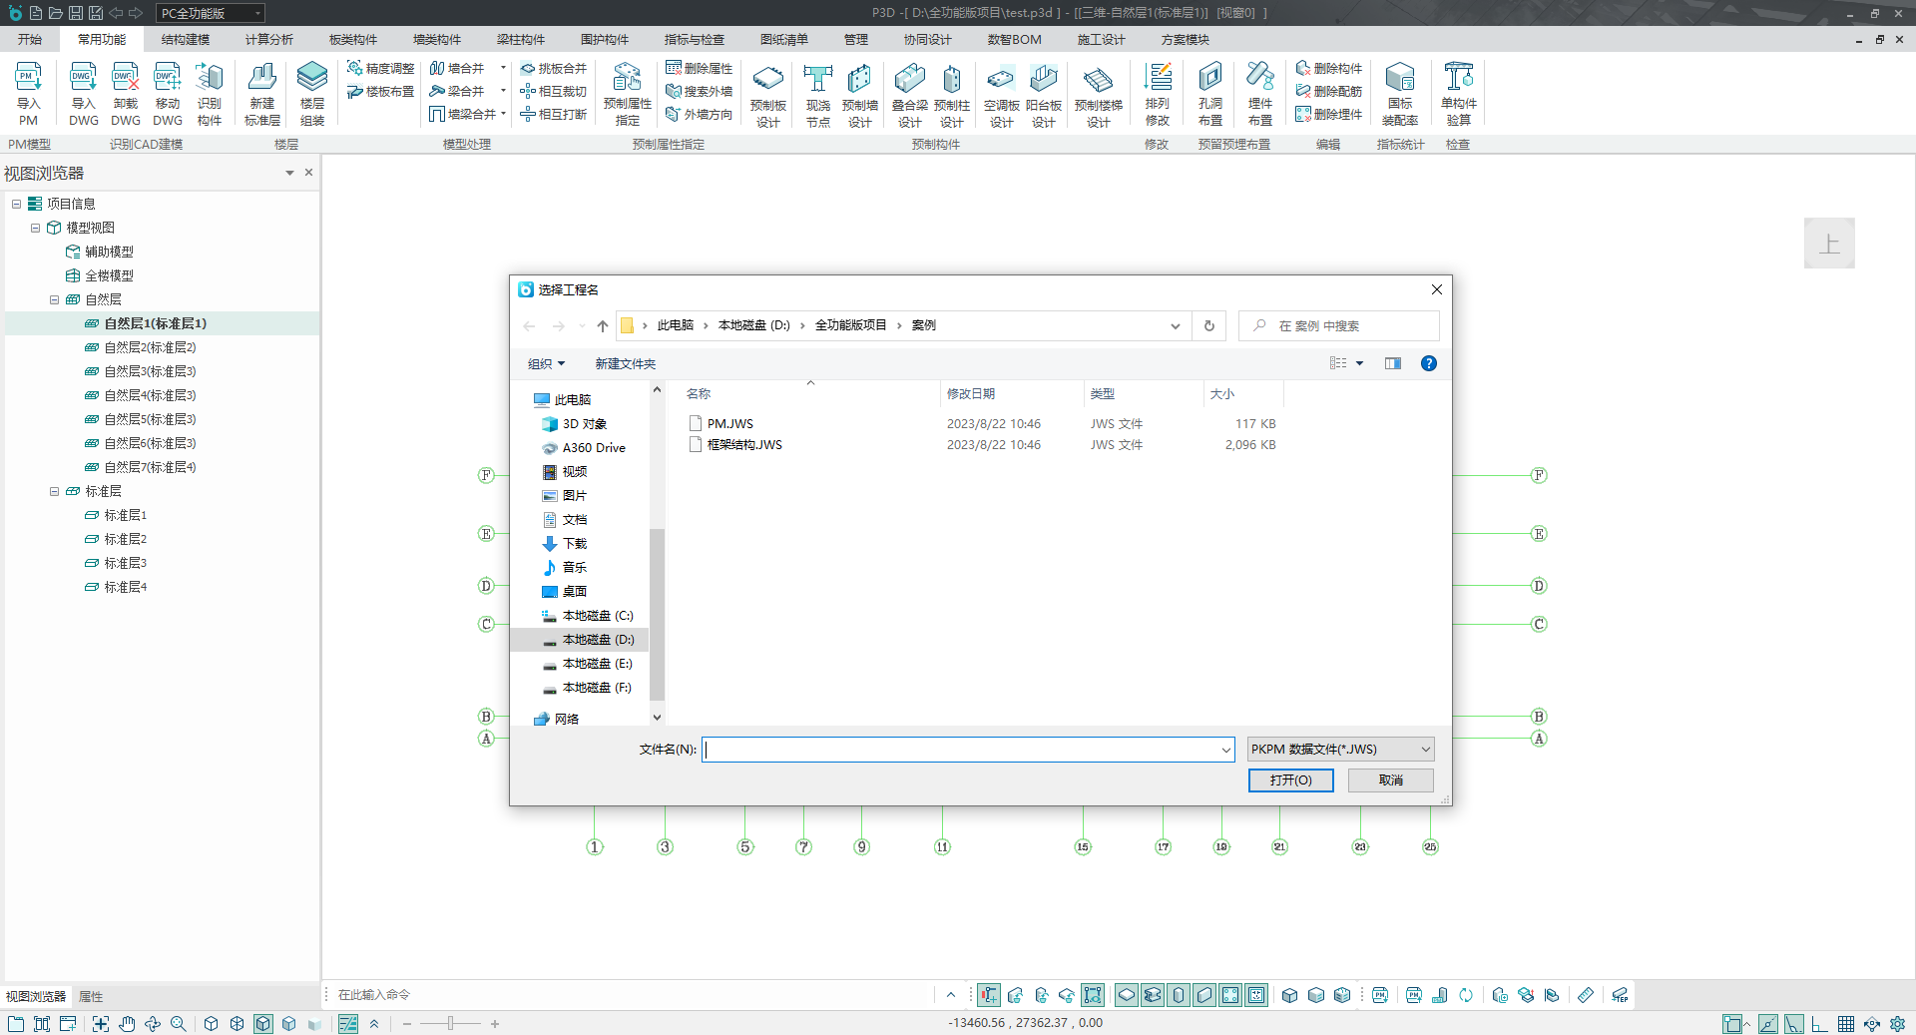Image resolution: width=1916 pixels, height=1035 pixels.
Task: Switch to the 属性 panel tab
Action: click(91, 996)
